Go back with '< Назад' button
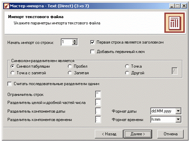Viewport: 190px width, 142px height. coord(109,134)
